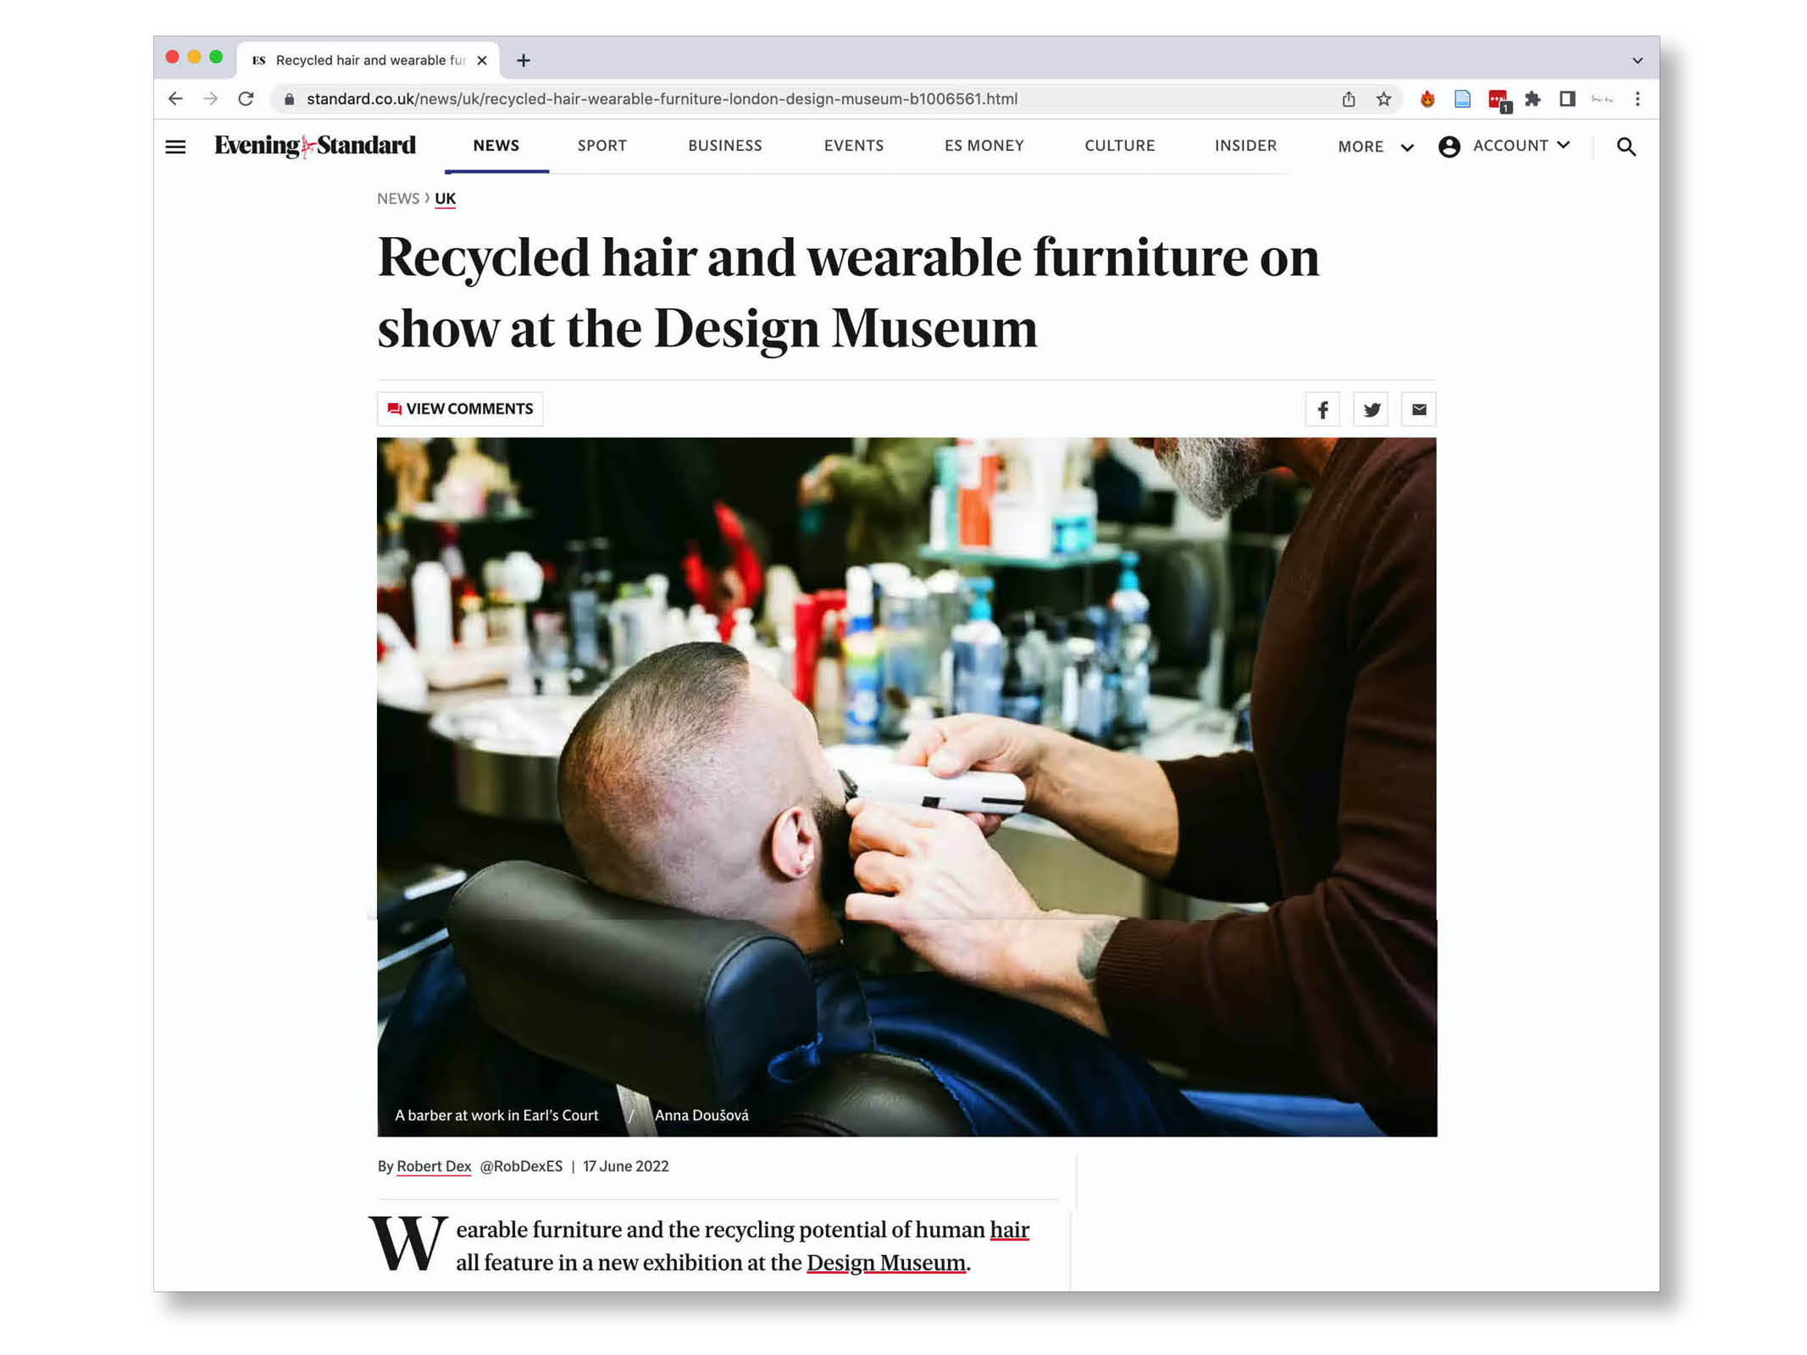The width and height of the screenshot is (1807, 1355).
Task: Open the SPORT section tab
Action: 601,146
